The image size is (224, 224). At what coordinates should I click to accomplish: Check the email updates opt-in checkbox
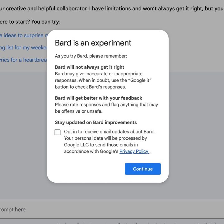pyautogui.click(x=58, y=132)
